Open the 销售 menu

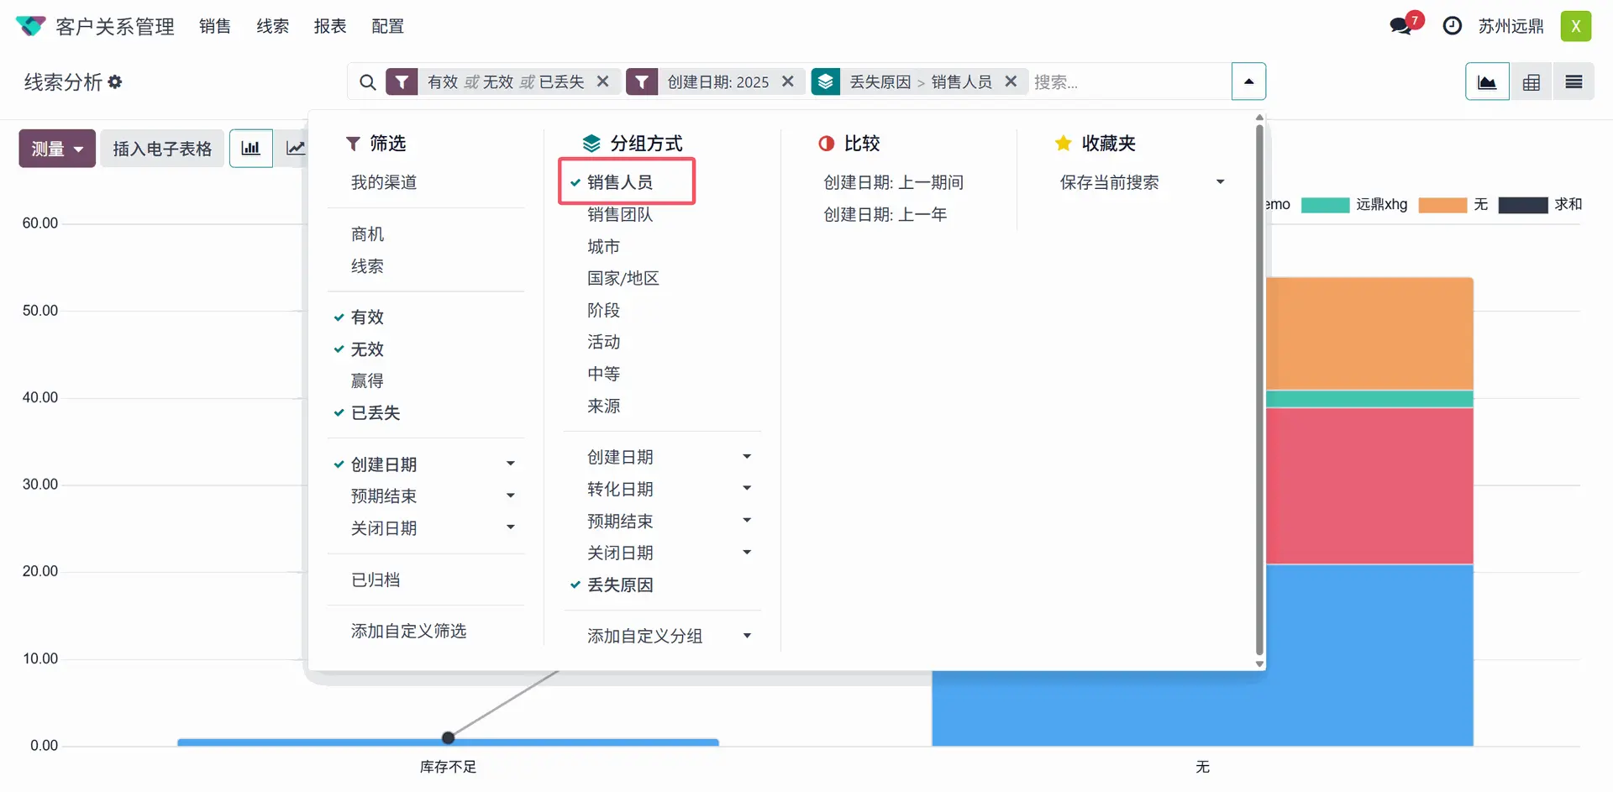(215, 26)
